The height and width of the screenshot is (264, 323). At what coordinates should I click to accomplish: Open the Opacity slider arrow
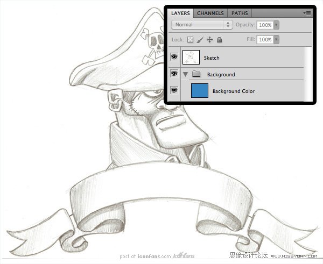click(x=277, y=25)
